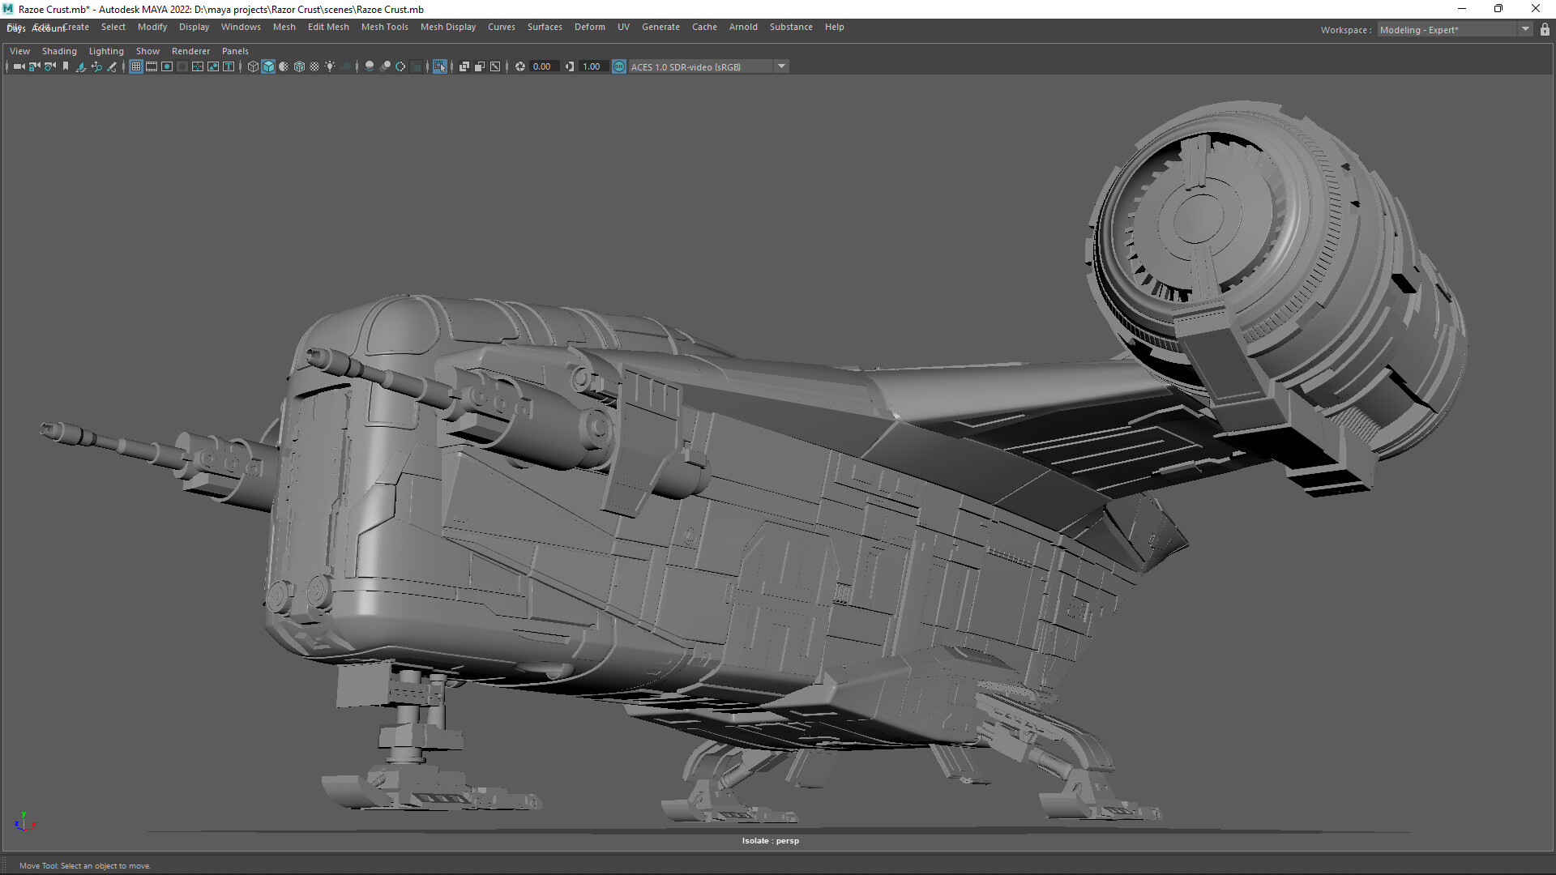Open the Mesh Tools menu
This screenshot has height=875, width=1556.
pos(384,27)
